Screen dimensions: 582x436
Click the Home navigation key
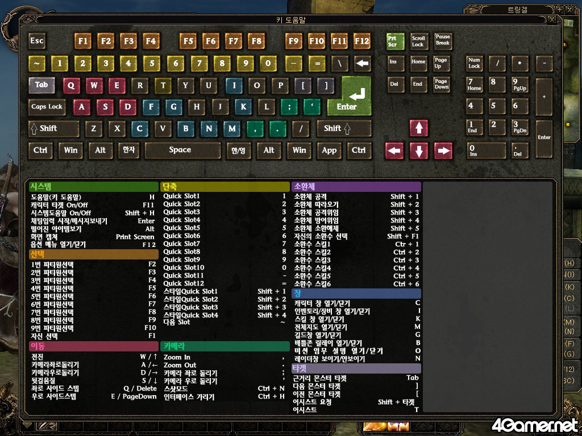(418, 64)
